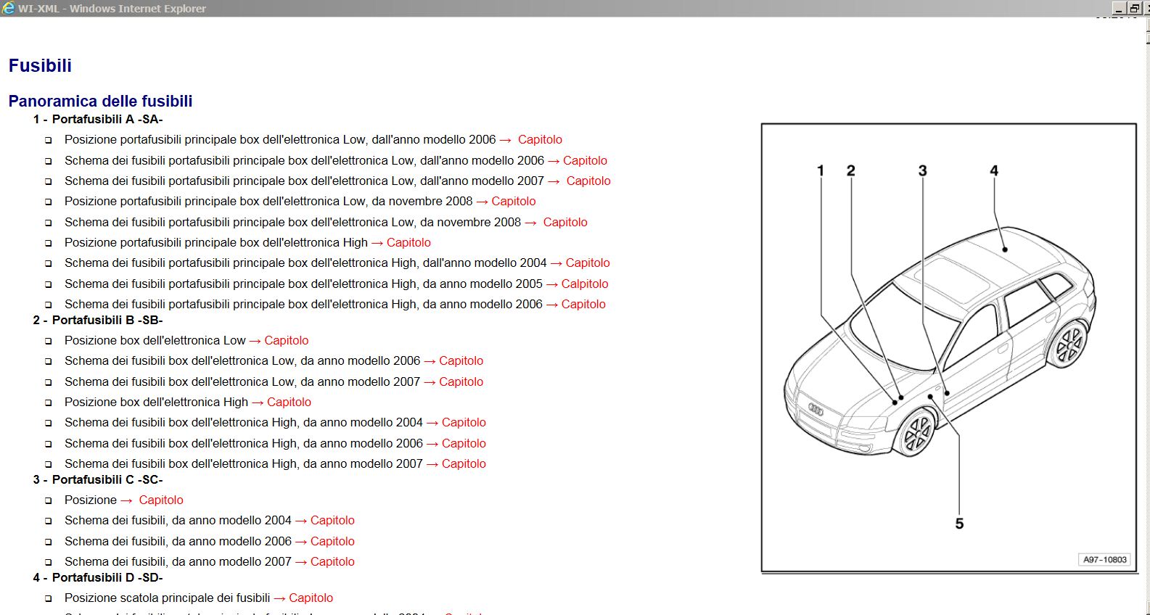Open Capitolo link for Schema box elettronica Low 2007
Image resolution: width=1150 pixels, height=615 pixels.
(x=461, y=381)
